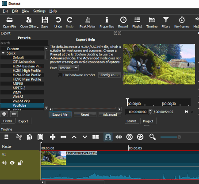199x184 pixels.
Task: Click the LISTOFFREEWARE.flv clip thumbnail
Action: click(54, 158)
